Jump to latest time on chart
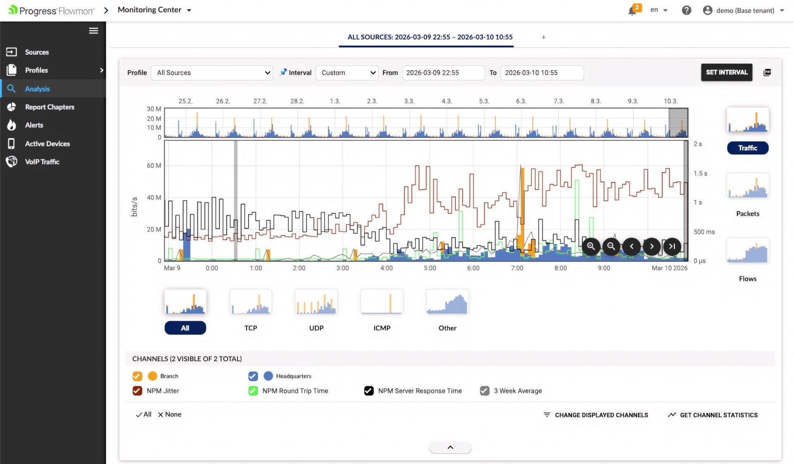This screenshot has width=794, height=464. 672,246
